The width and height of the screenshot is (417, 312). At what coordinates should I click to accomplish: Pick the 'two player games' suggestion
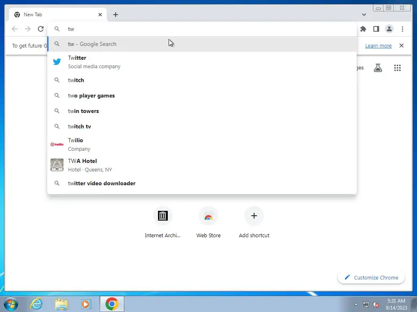click(202, 95)
